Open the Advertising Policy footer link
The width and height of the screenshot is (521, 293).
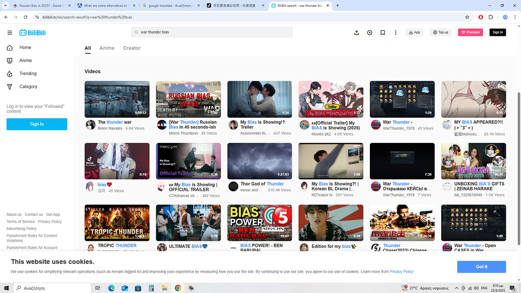[21, 228]
